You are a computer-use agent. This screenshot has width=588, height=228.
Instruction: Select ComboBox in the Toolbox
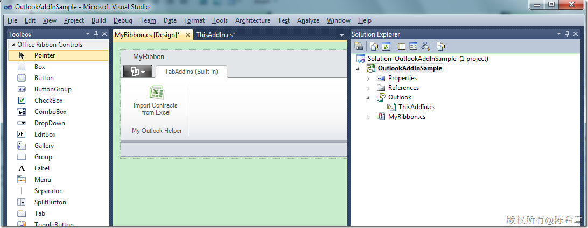point(58,111)
